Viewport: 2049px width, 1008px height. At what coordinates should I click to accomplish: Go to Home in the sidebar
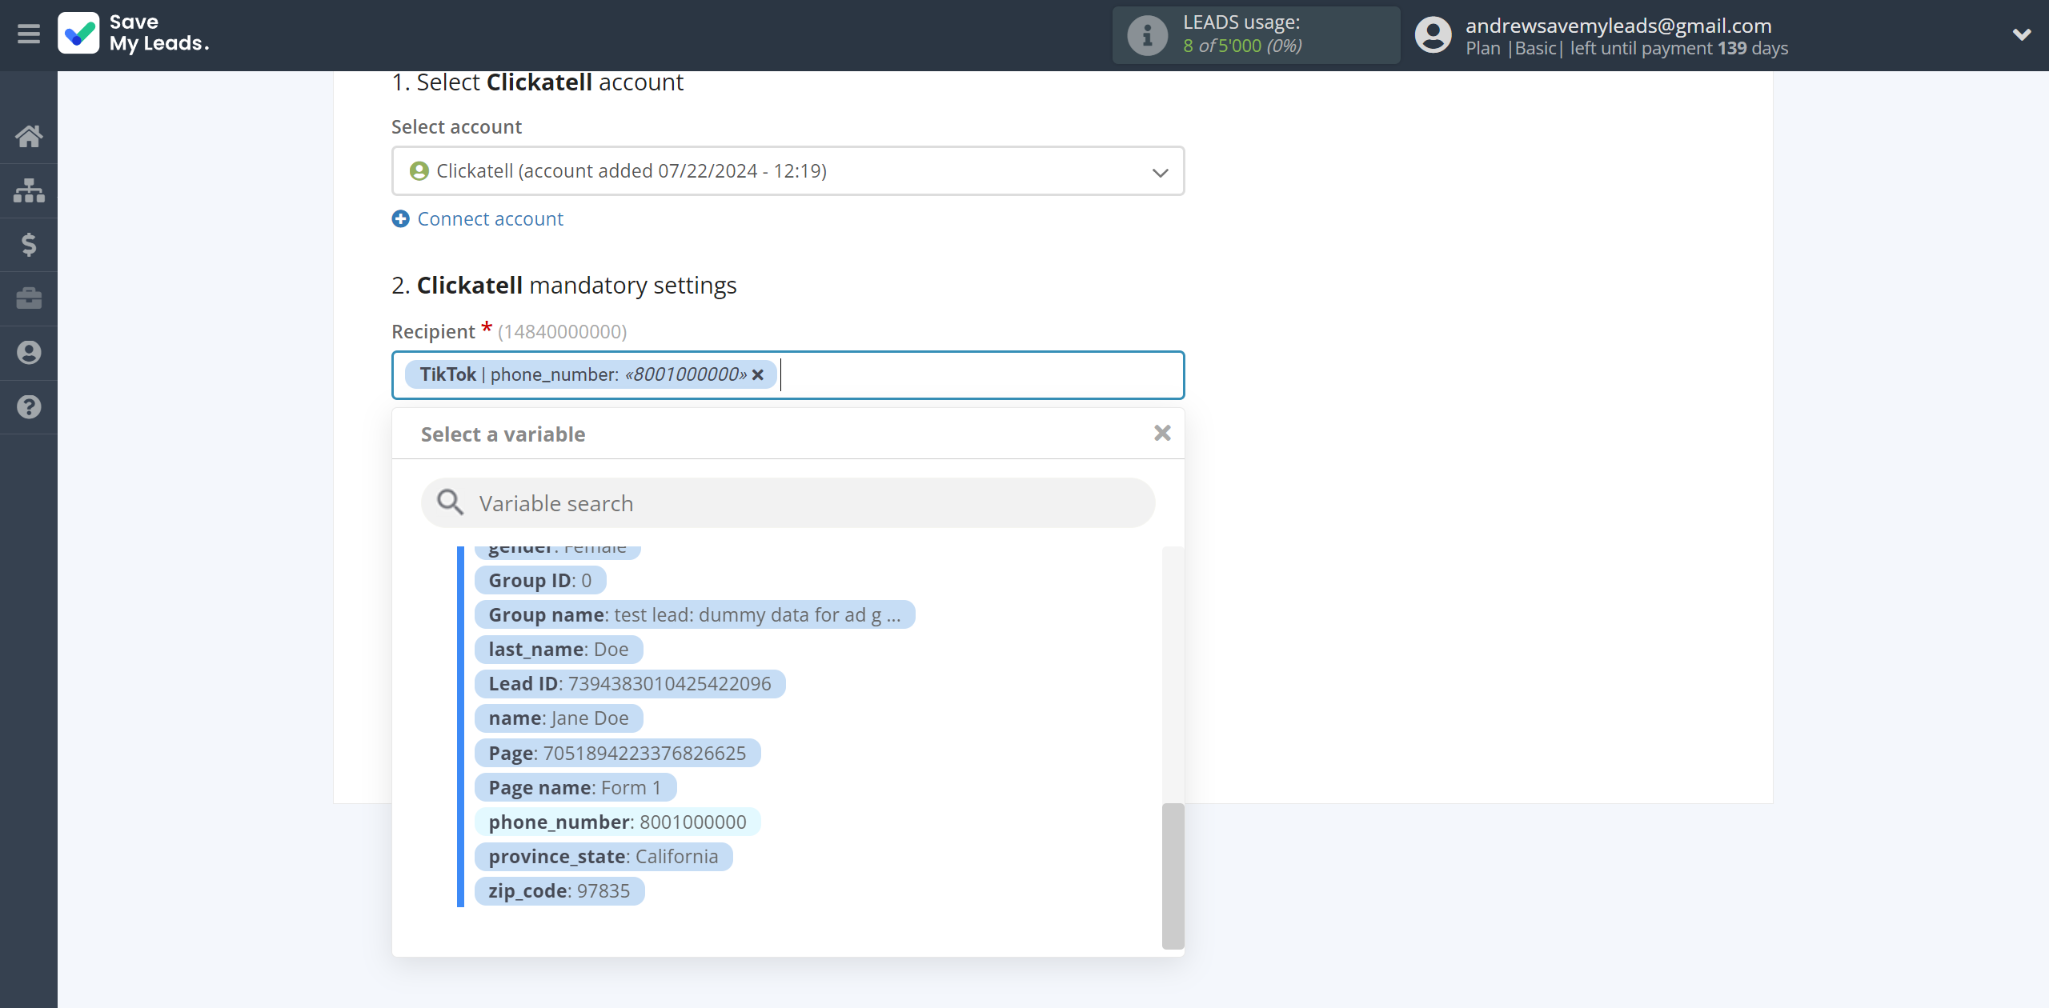[x=29, y=136]
